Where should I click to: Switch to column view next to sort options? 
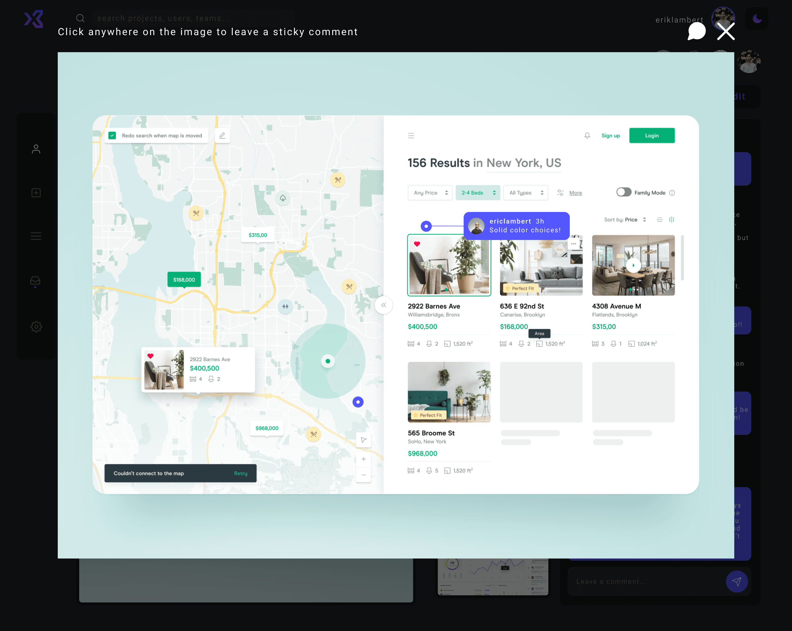coord(672,219)
